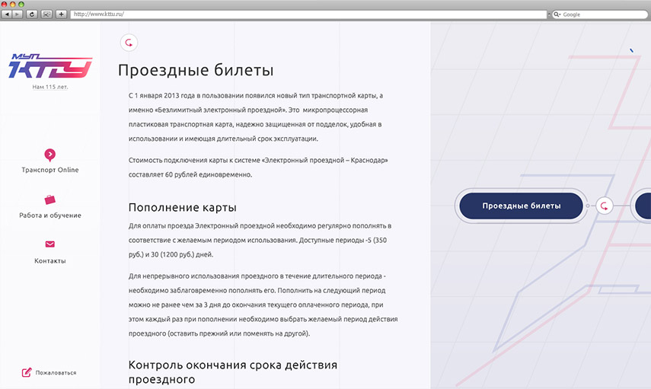Click the round arrow node beside Проездные билеты

(604, 206)
